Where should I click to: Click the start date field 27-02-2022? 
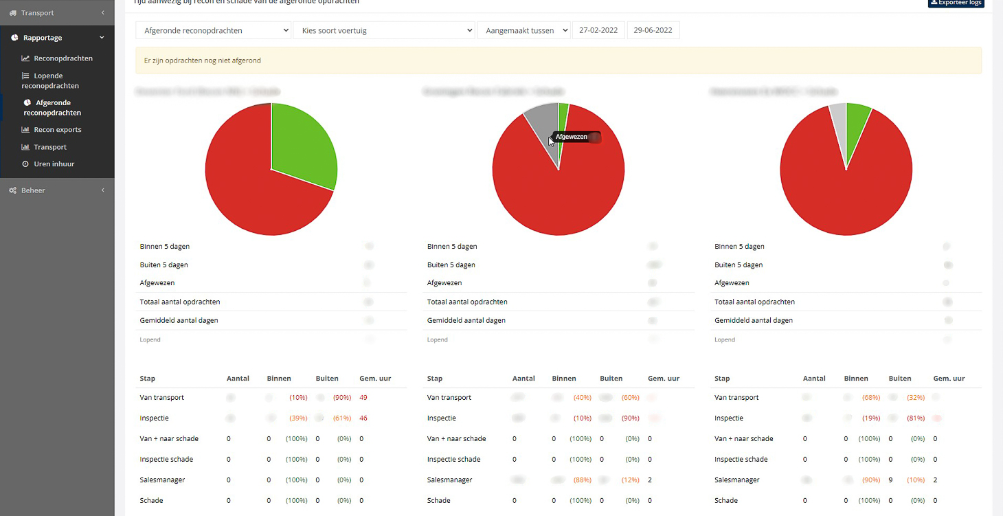(598, 30)
